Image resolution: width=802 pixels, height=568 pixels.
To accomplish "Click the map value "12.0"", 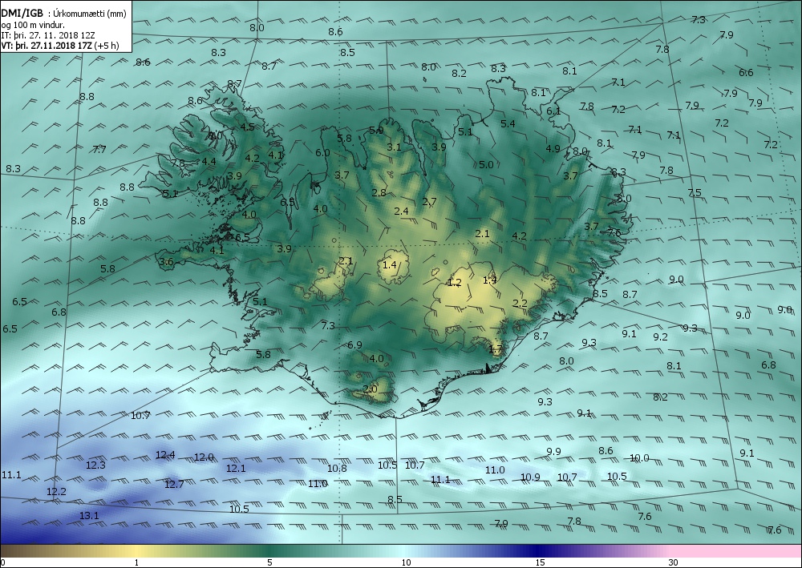I will (x=204, y=457).
